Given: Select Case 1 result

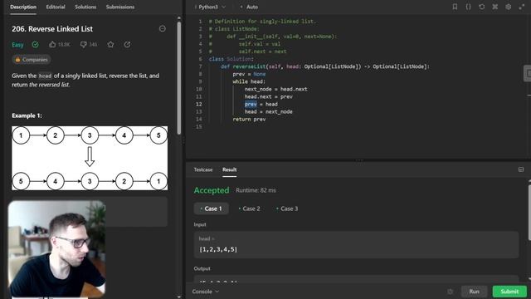Looking at the screenshot, I should click(212, 208).
